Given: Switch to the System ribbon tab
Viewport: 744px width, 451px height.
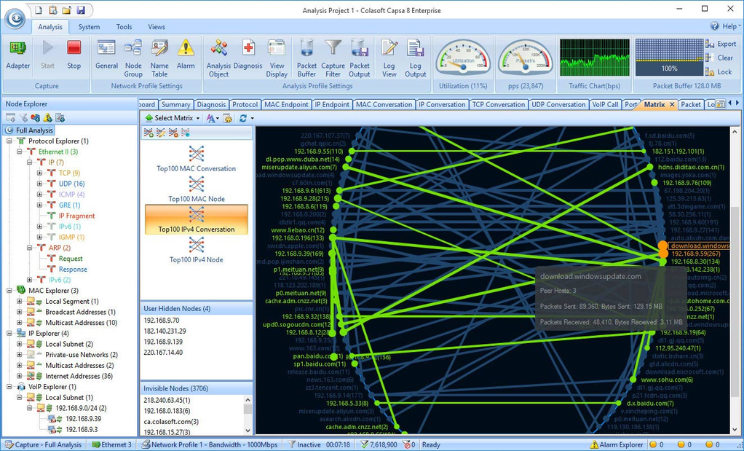Looking at the screenshot, I should coord(89,26).
